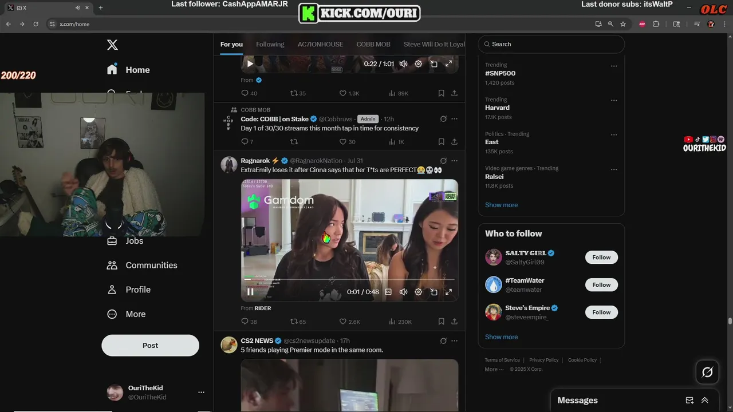Expand the Messages drawer
The height and width of the screenshot is (412, 733).
tap(705, 401)
